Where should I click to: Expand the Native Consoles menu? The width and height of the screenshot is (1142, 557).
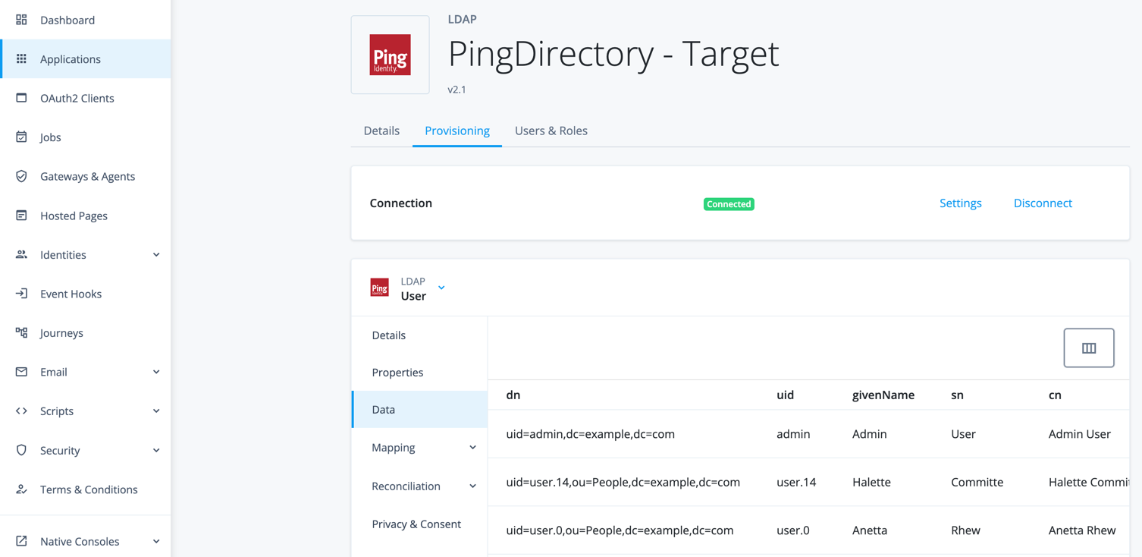coord(156,540)
